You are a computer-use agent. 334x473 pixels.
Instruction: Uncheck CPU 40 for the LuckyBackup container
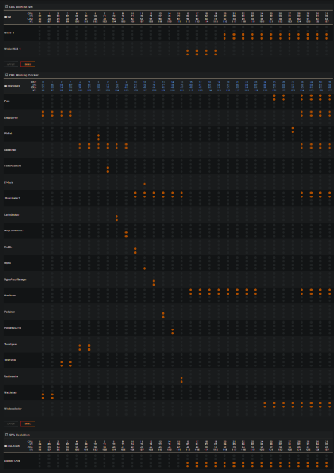click(x=117, y=216)
